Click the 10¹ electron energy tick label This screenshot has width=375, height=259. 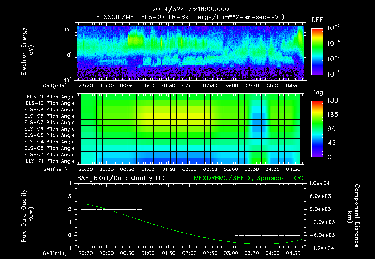coord(68,55)
